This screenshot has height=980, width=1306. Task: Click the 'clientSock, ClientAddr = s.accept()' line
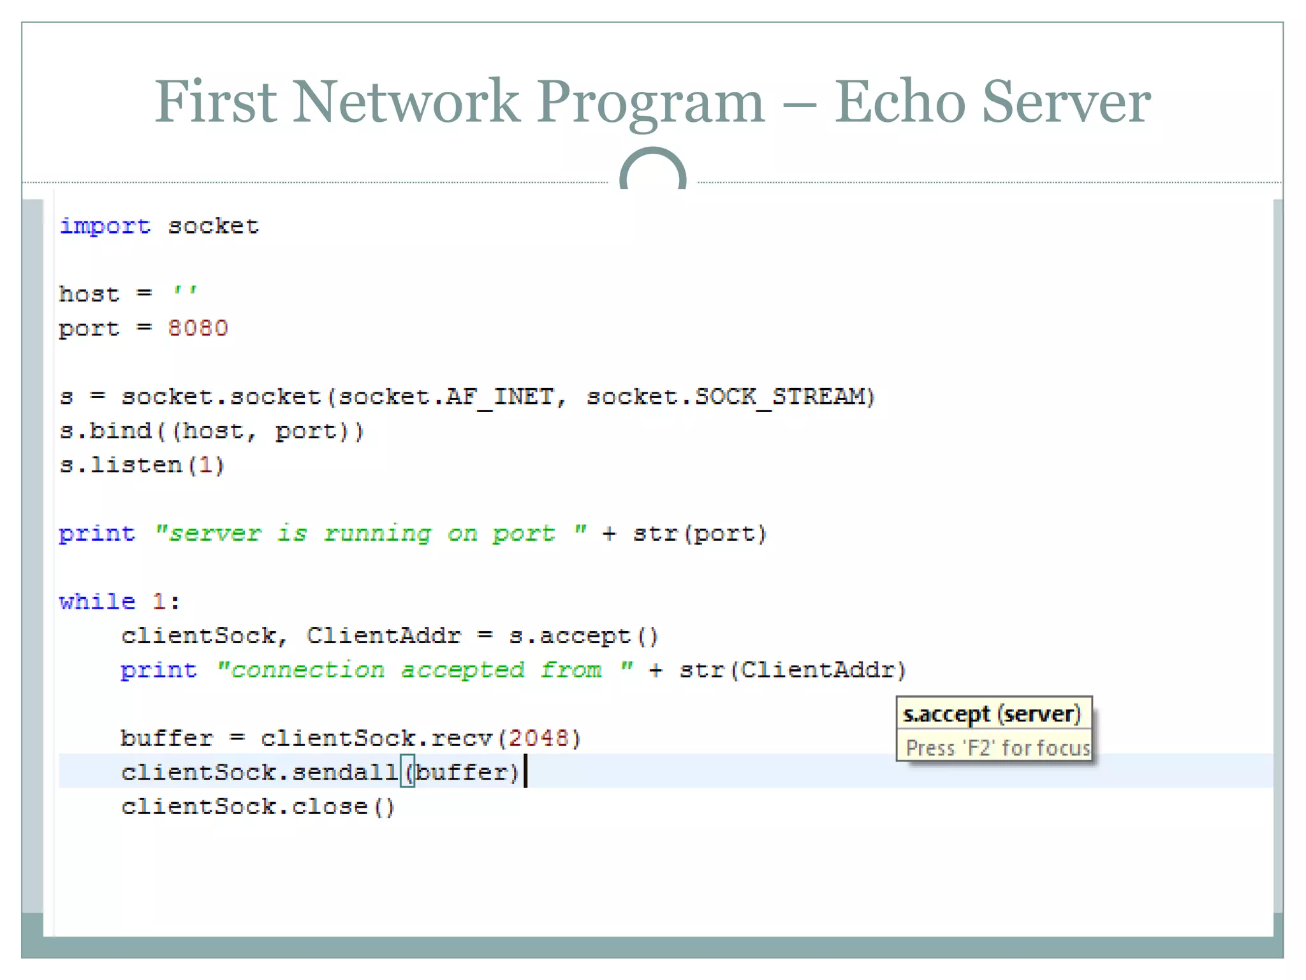(x=390, y=636)
